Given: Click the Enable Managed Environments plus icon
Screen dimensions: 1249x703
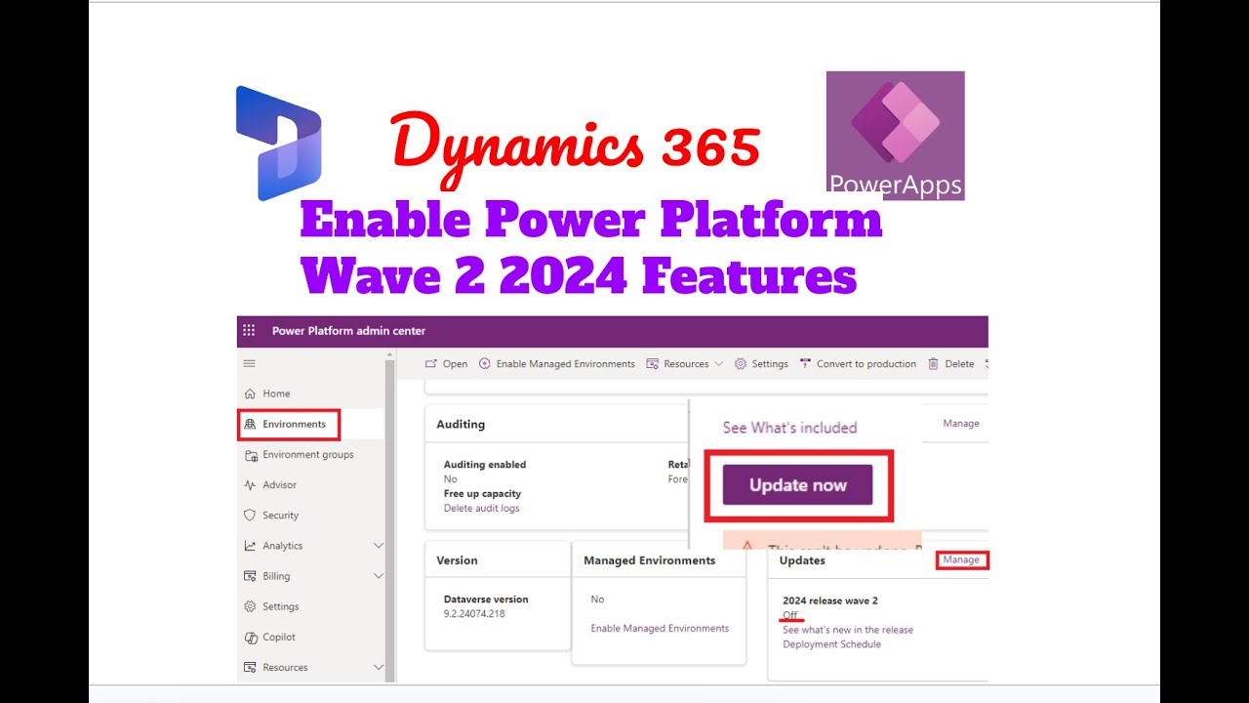Looking at the screenshot, I should [x=484, y=363].
